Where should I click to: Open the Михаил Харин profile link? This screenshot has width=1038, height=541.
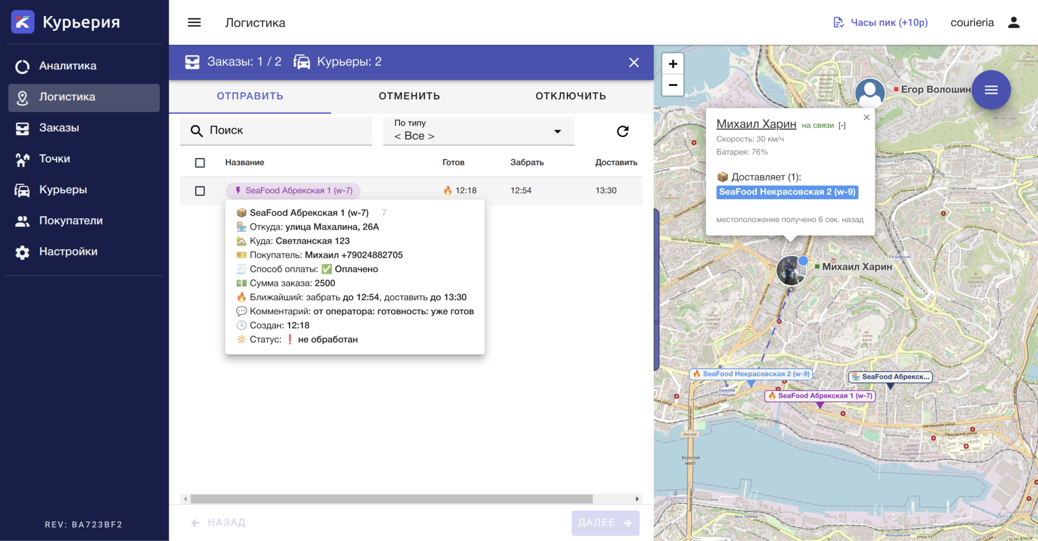756,124
